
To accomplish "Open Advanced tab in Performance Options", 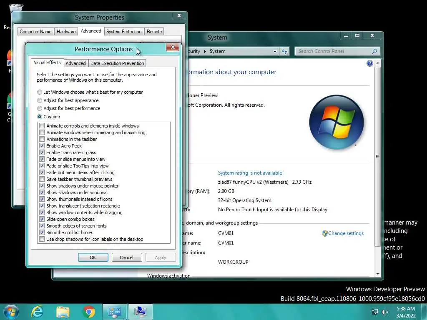I will tap(76, 63).
